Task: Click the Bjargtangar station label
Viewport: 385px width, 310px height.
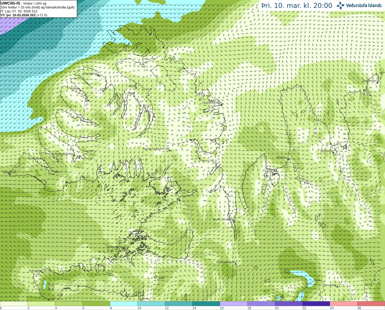Action: pyautogui.click(x=10, y=172)
